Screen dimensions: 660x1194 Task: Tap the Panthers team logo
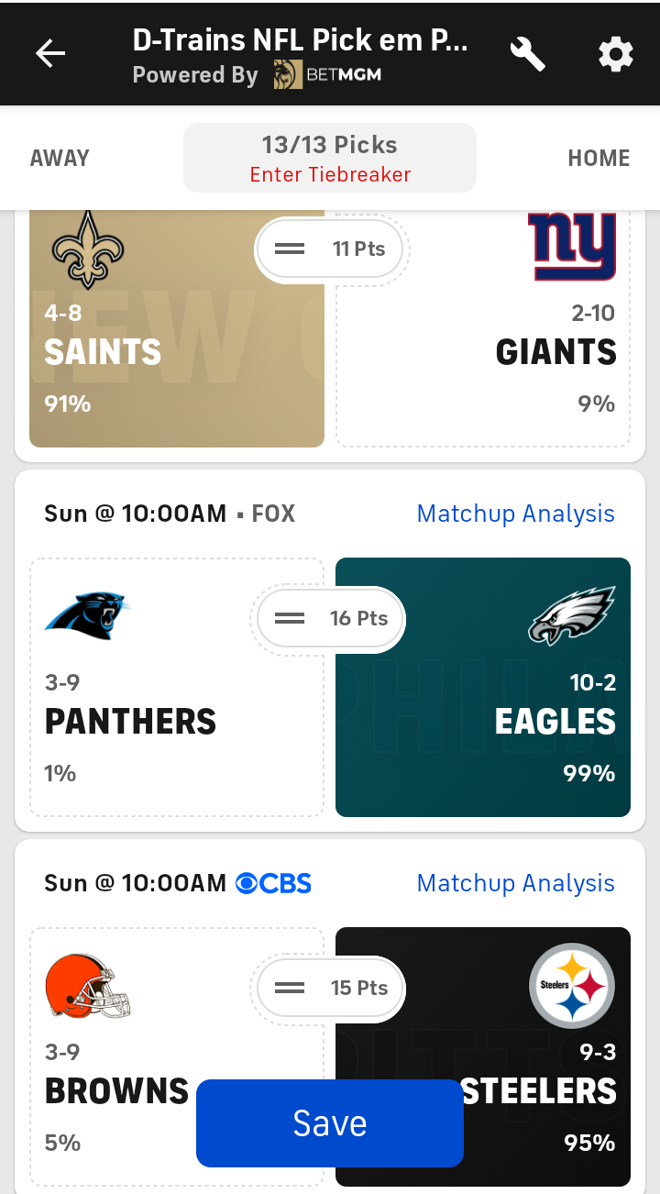(88, 616)
